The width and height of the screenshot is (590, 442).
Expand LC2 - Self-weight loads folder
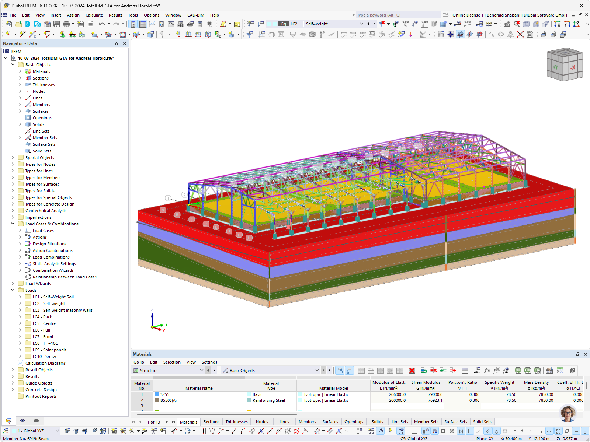pos(20,303)
